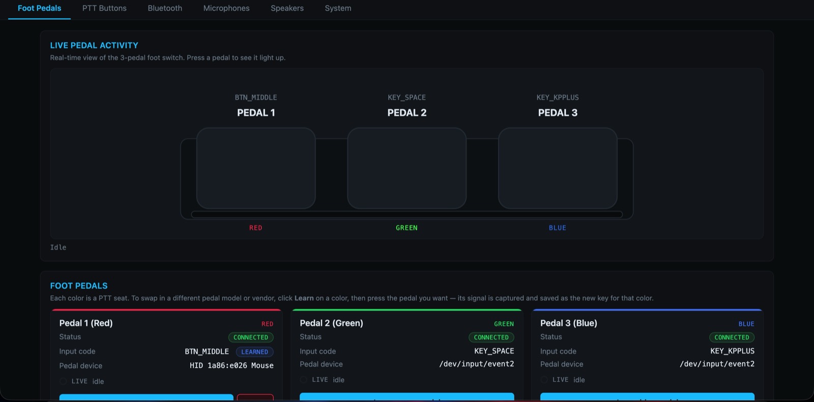Screen dimensions: 814x402
Task: Click KEY_KPPLUS input code in Pedal 3 card
Action: pyautogui.click(x=732, y=351)
